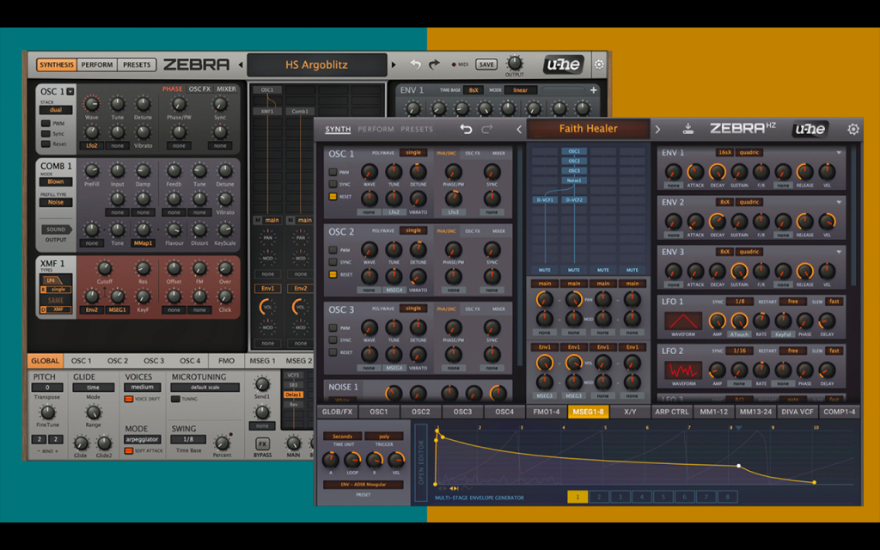Click undo arrow in Zebra window
Screen dimensions: 880x550
click(415, 64)
